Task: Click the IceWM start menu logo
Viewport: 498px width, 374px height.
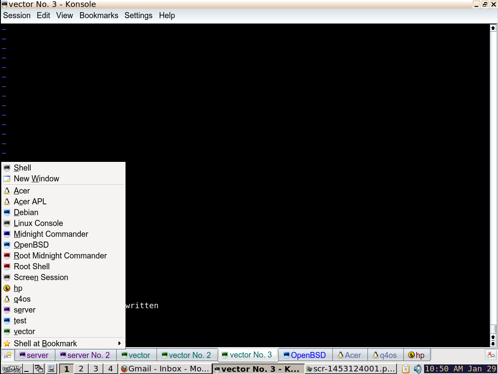Action: tap(12, 369)
